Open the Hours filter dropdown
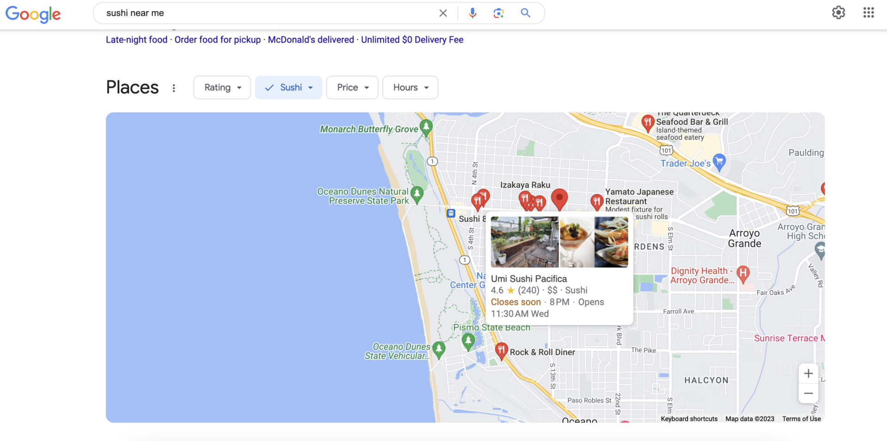 (x=410, y=88)
